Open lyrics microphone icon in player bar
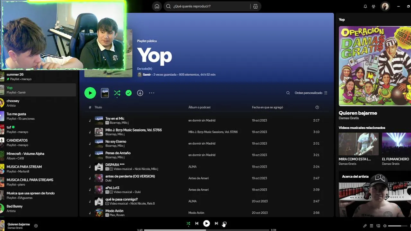411x231 pixels. coord(365,226)
